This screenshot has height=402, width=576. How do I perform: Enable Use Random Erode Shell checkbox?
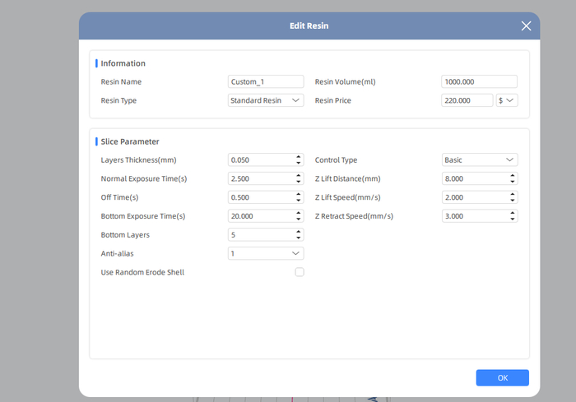tap(300, 272)
